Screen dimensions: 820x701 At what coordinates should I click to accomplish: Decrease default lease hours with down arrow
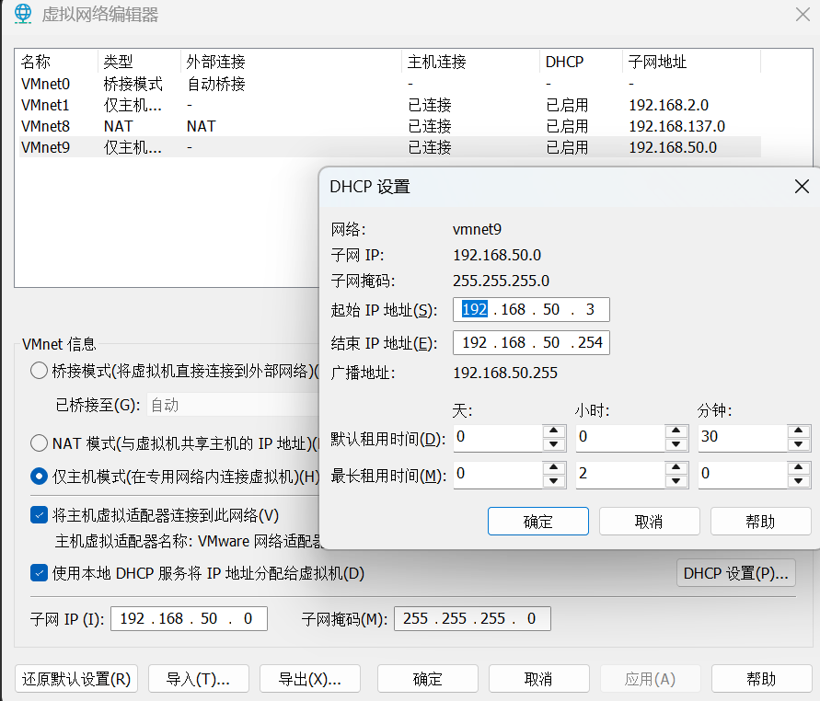click(676, 444)
